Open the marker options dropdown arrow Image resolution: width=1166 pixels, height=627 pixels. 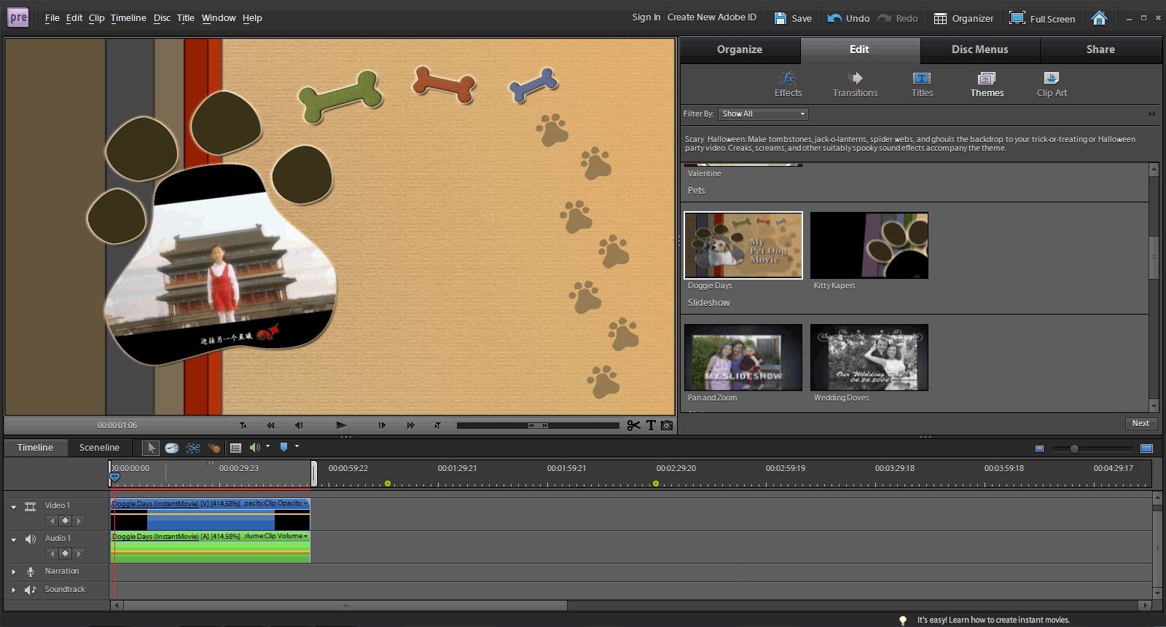(297, 446)
